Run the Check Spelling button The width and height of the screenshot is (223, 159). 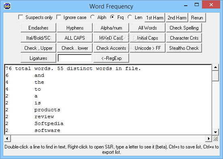(184, 28)
